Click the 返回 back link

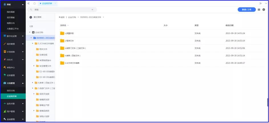pos(62,17)
